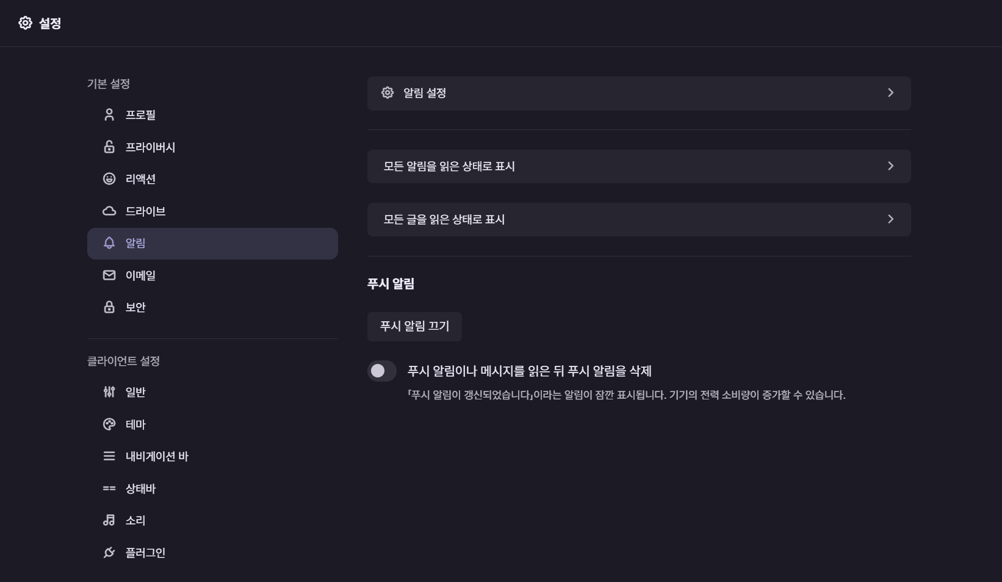1002x582 pixels.
Task: Click the 설정 gear icon in the header
Action: pyautogui.click(x=25, y=23)
